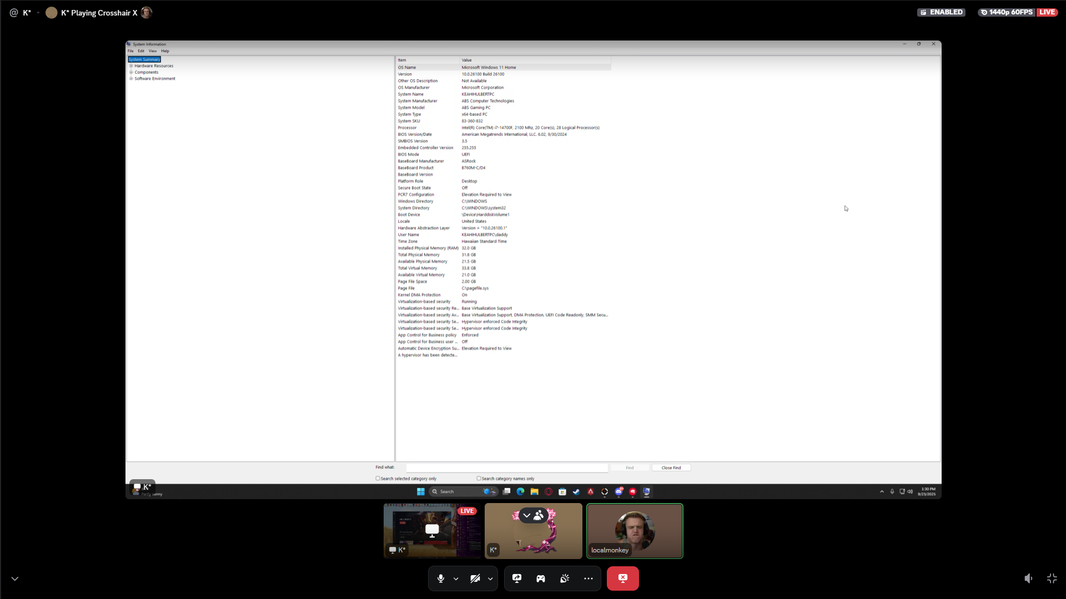Click the mentions @ icon
This screenshot has height=599, width=1066.
tap(14, 13)
